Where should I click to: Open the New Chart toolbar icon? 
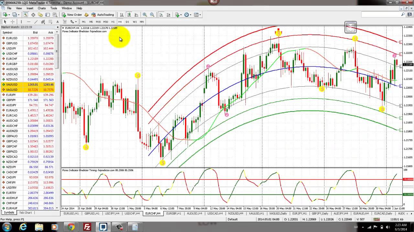point(5,15)
